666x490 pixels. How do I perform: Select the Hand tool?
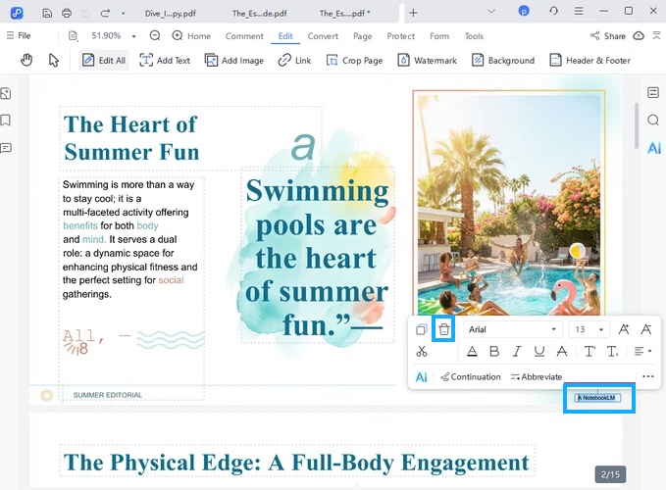[x=27, y=60]
